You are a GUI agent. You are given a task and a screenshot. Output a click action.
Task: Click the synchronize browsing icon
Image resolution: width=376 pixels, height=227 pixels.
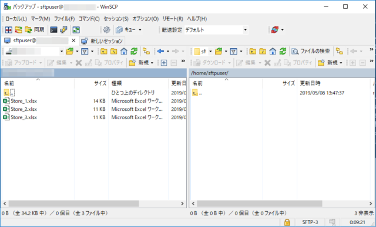[x=18, y=30]
